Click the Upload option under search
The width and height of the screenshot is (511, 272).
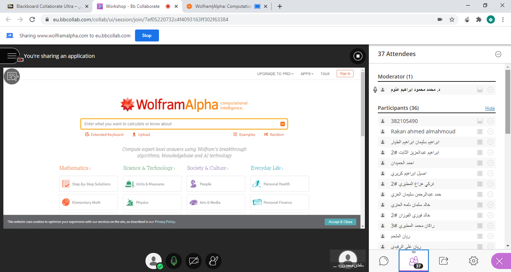[141, 135]
